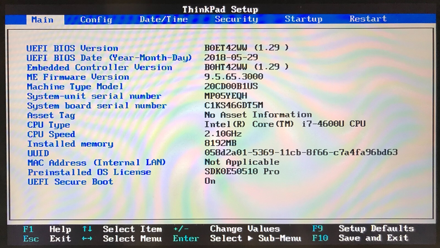Click the No Asset Information value
Image resolution: width=440 pixels, height=248 pixels.
click(x=258, y=115)
